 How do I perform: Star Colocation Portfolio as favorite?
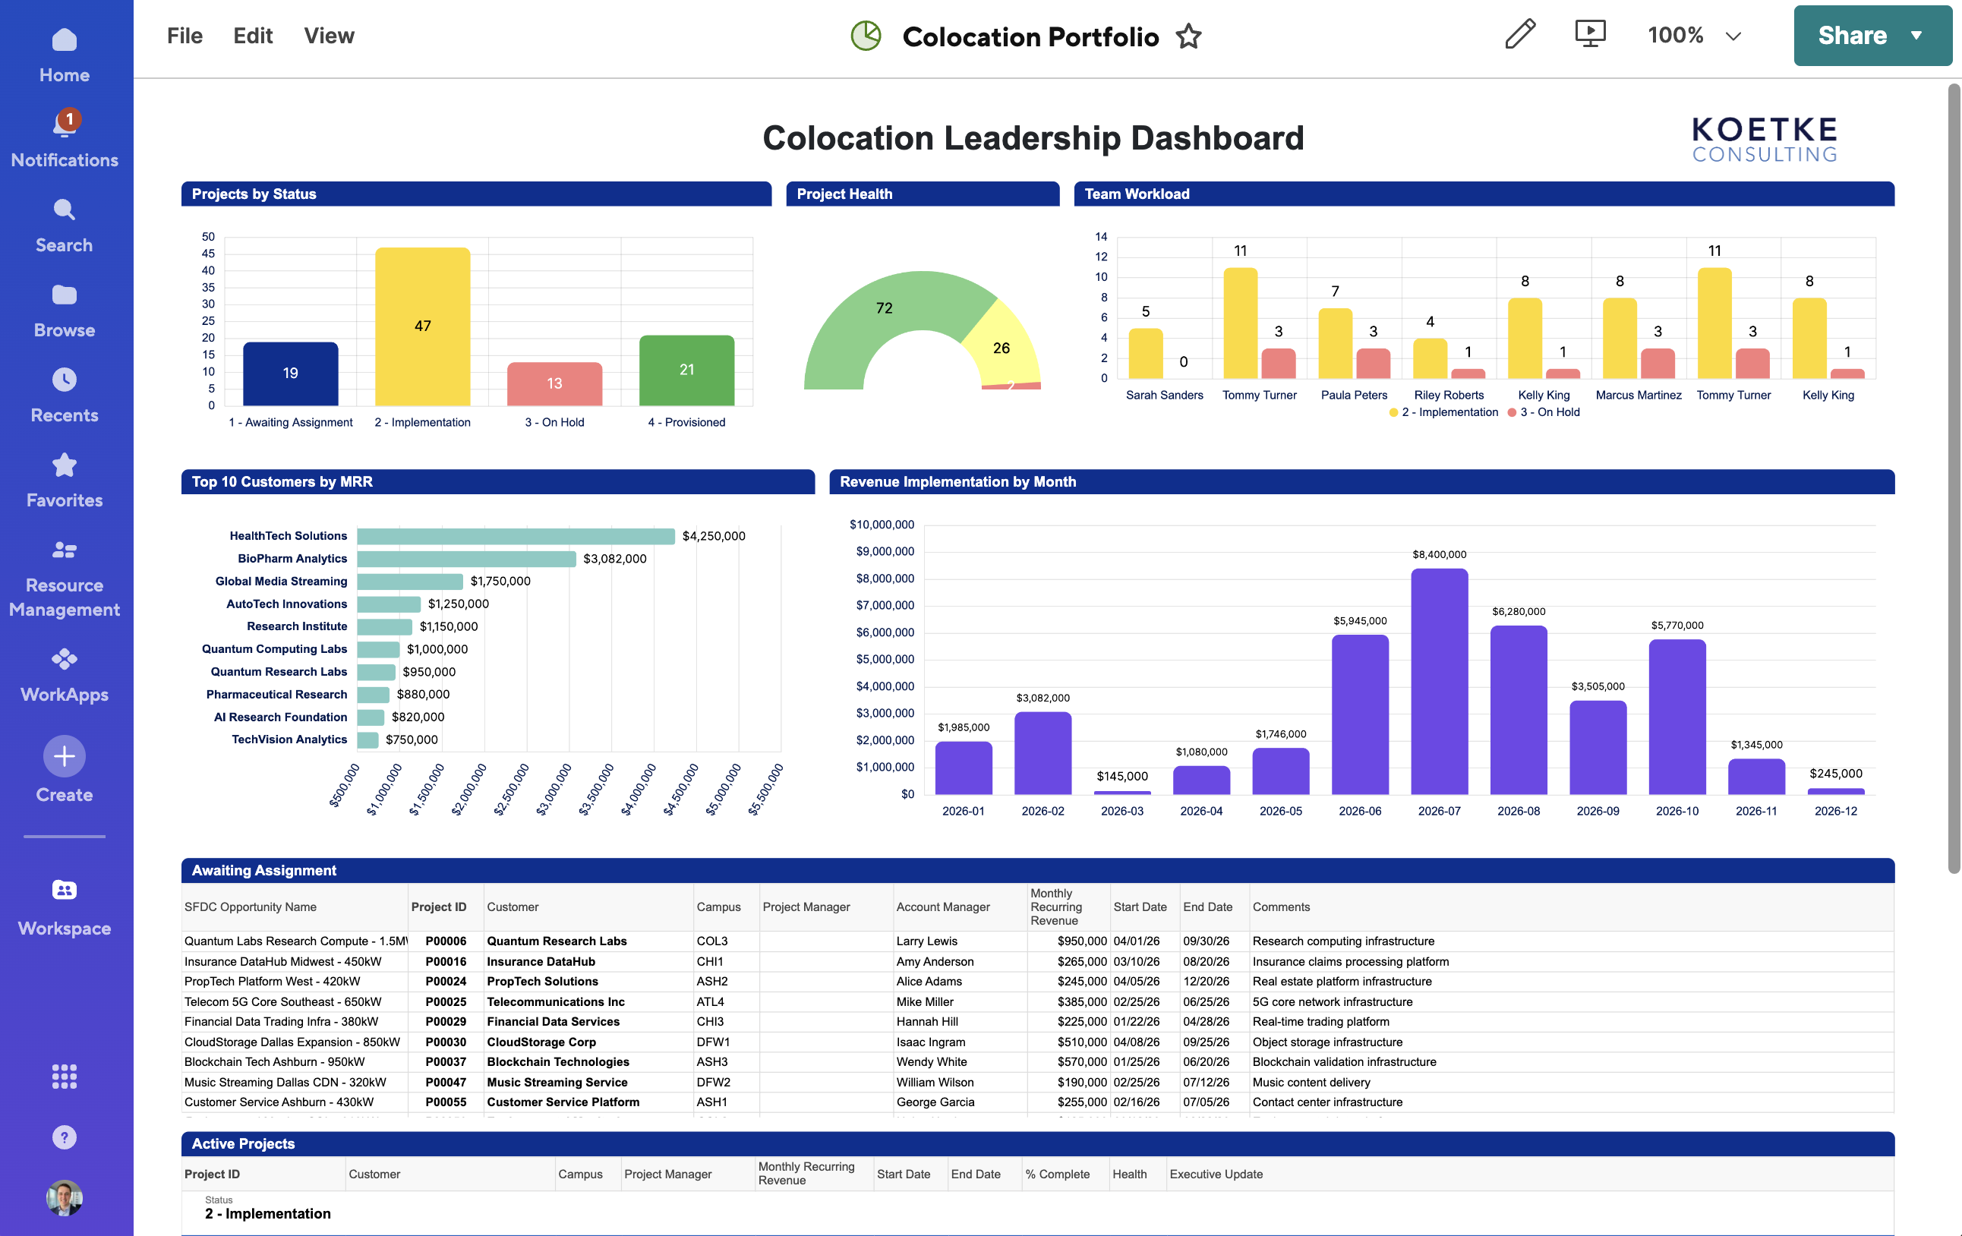click(1189, 36)
